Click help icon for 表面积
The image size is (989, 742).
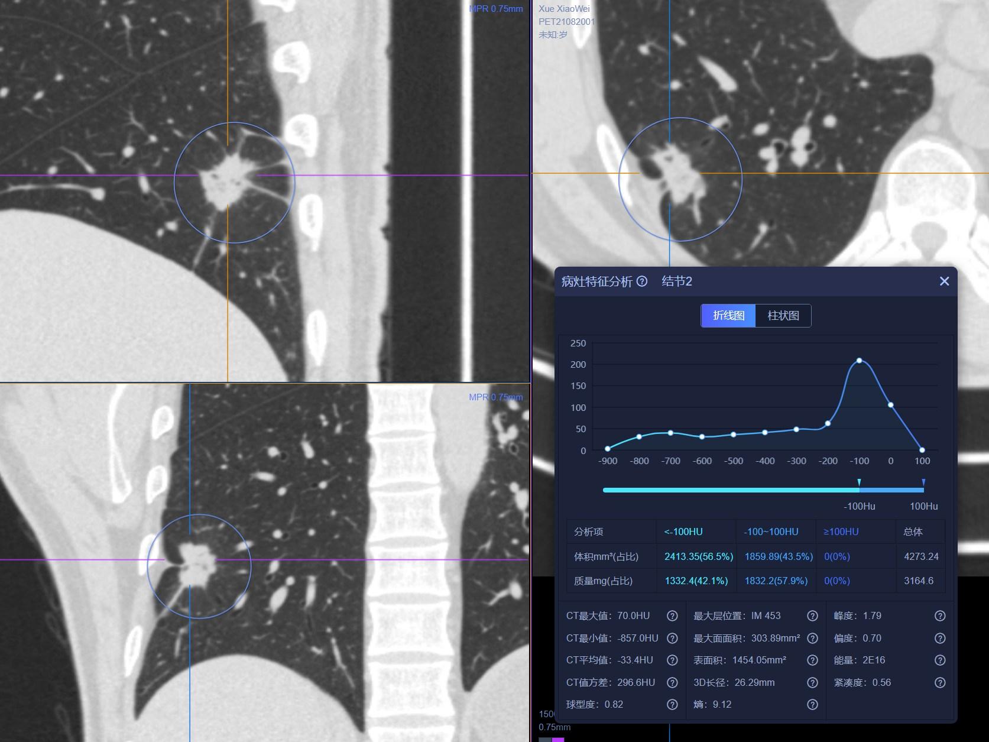pyautogui.click(x=812, y=660)
